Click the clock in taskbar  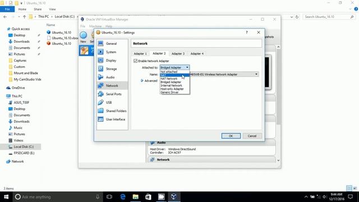tap(337, 197)
